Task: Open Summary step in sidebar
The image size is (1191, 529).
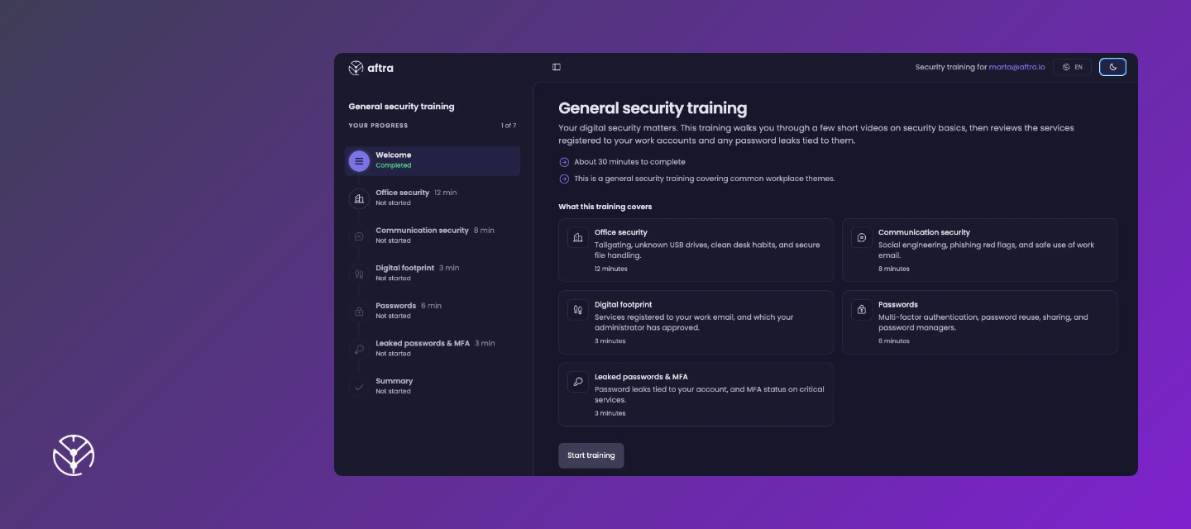Action: (x=433, y=386)
